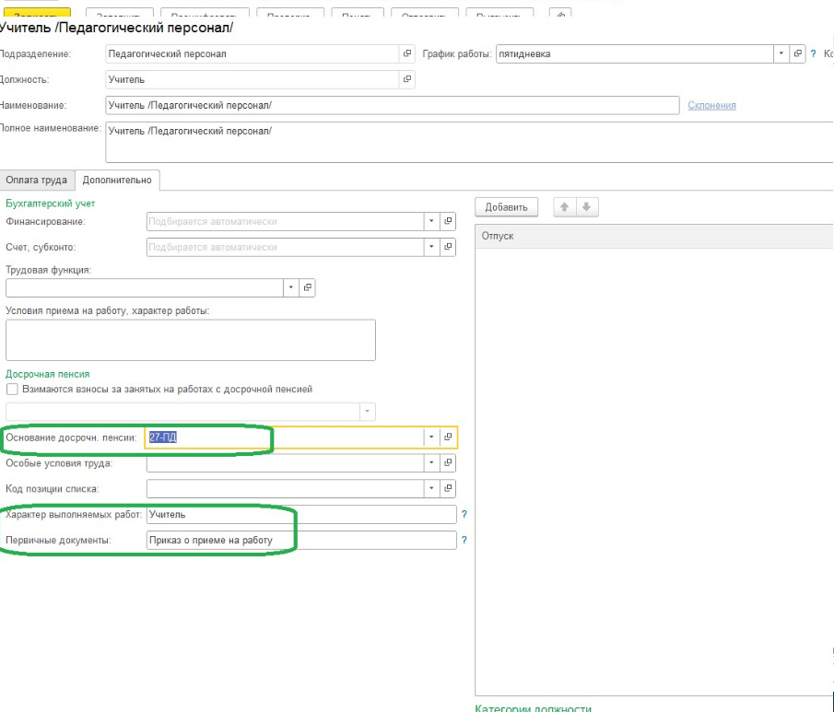The width and height of the screenshot is (834, 712).
Task: Expand the Счет, субконто dropdown
Action: click(x=431, y=247)
